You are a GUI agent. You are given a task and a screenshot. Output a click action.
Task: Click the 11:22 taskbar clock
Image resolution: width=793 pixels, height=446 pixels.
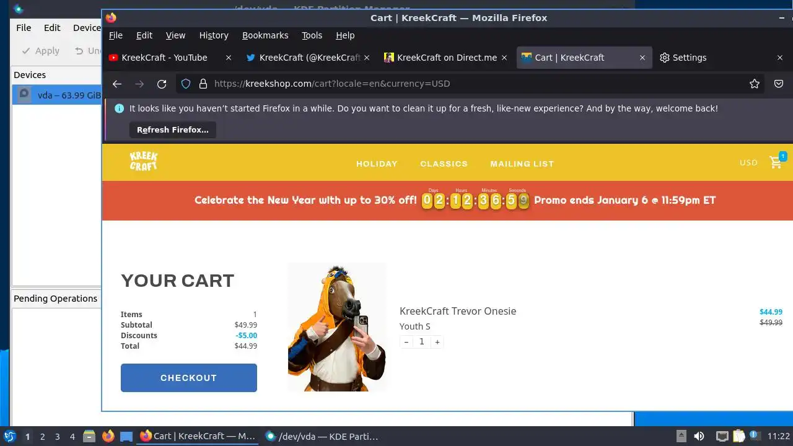pyautogui.click(x=779, y=436)
